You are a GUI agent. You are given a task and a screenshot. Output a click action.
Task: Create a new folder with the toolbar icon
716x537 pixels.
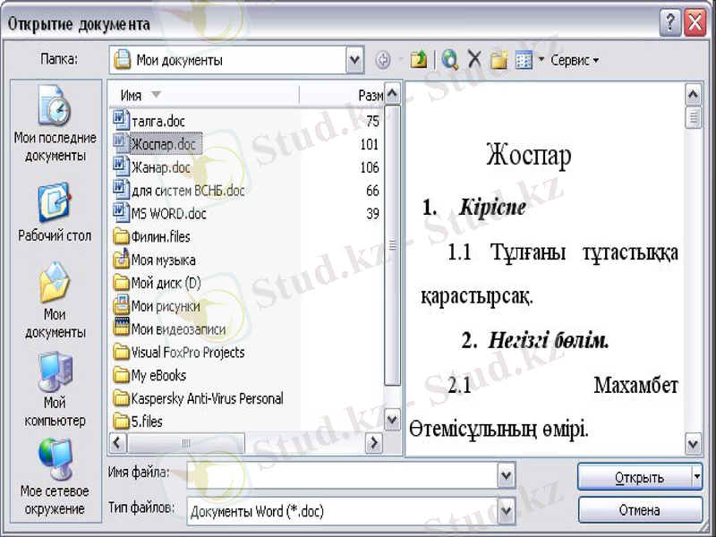point(498,60)
